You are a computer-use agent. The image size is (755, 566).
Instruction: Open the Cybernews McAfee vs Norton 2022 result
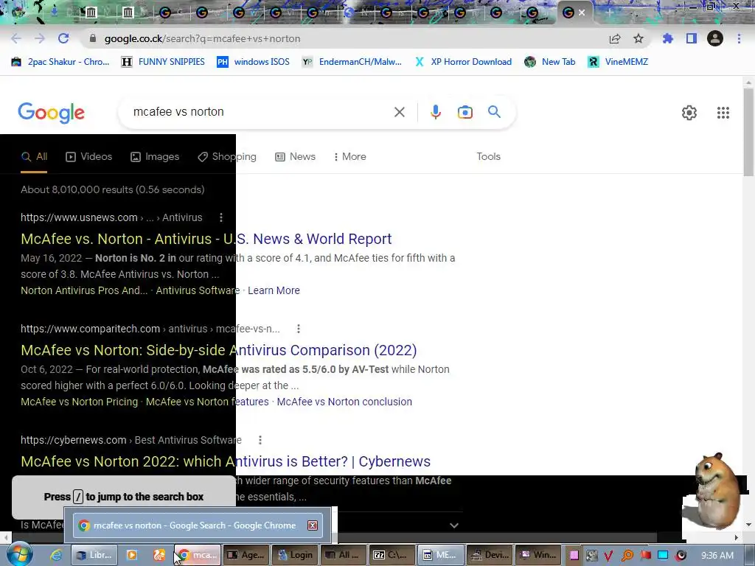[226, 461]
